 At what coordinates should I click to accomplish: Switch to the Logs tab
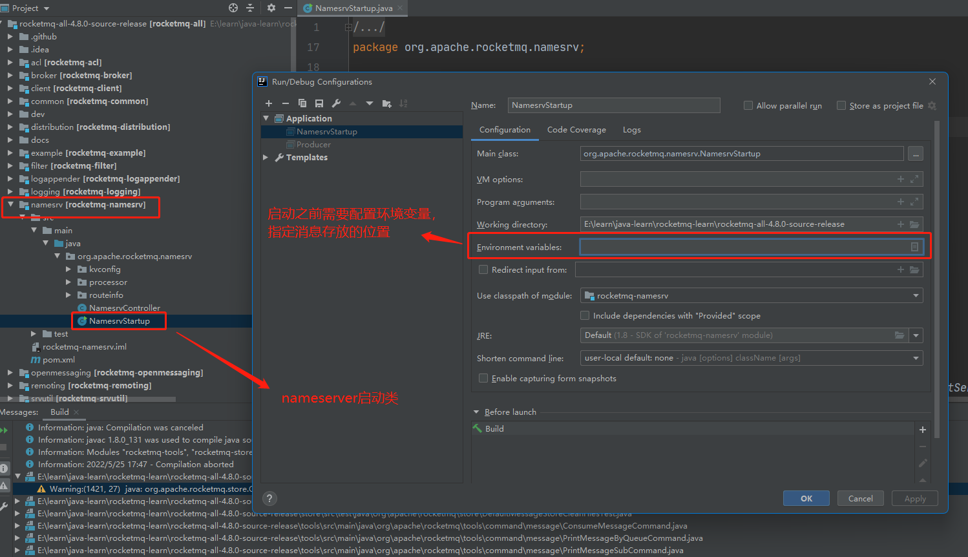pos(631,130)
